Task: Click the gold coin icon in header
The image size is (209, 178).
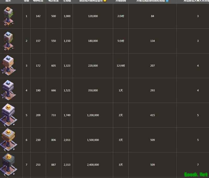Action: click(105, 1)
